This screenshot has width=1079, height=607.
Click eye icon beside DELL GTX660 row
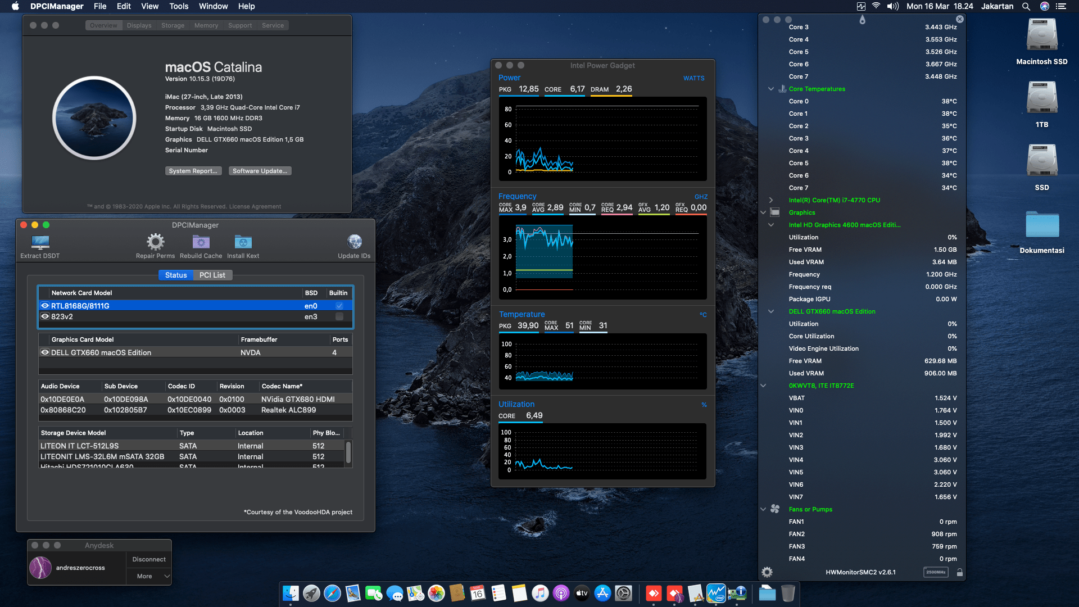[45, 352]
